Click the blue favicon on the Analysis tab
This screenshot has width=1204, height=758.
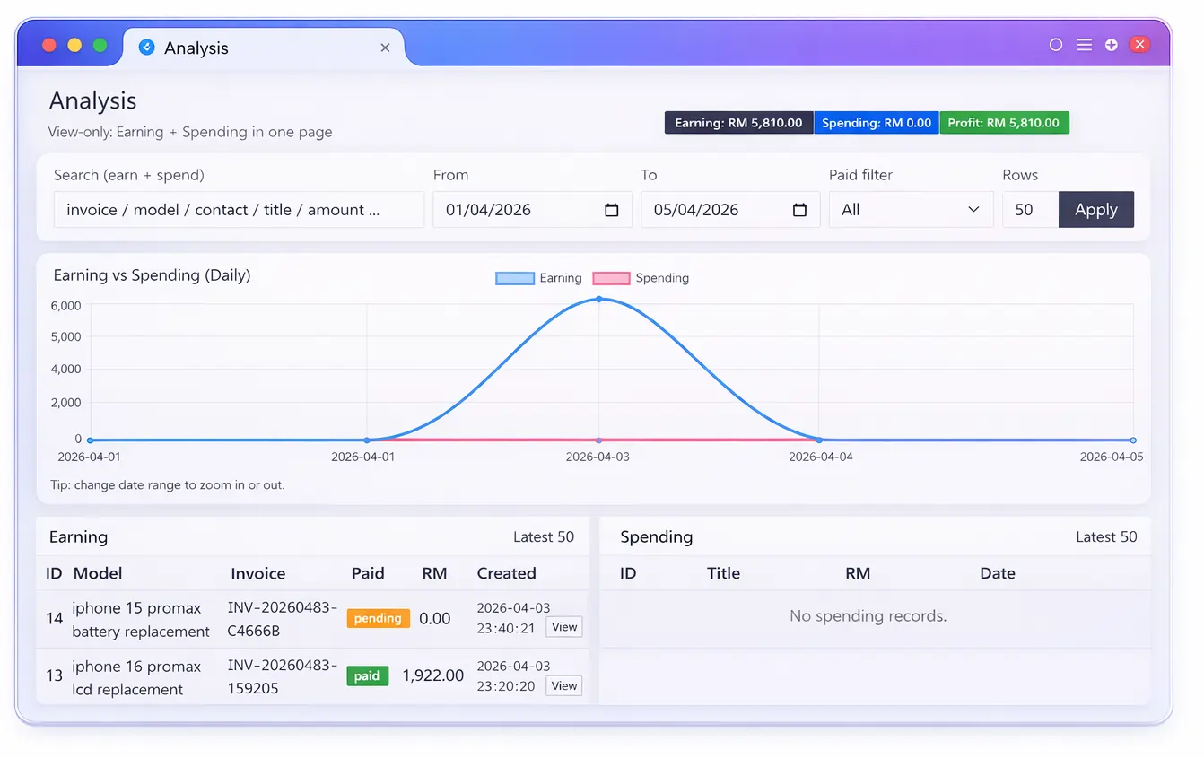(x=146, y=48)
